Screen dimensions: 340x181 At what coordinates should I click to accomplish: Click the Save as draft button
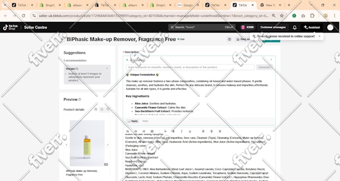tap(243, 39)
